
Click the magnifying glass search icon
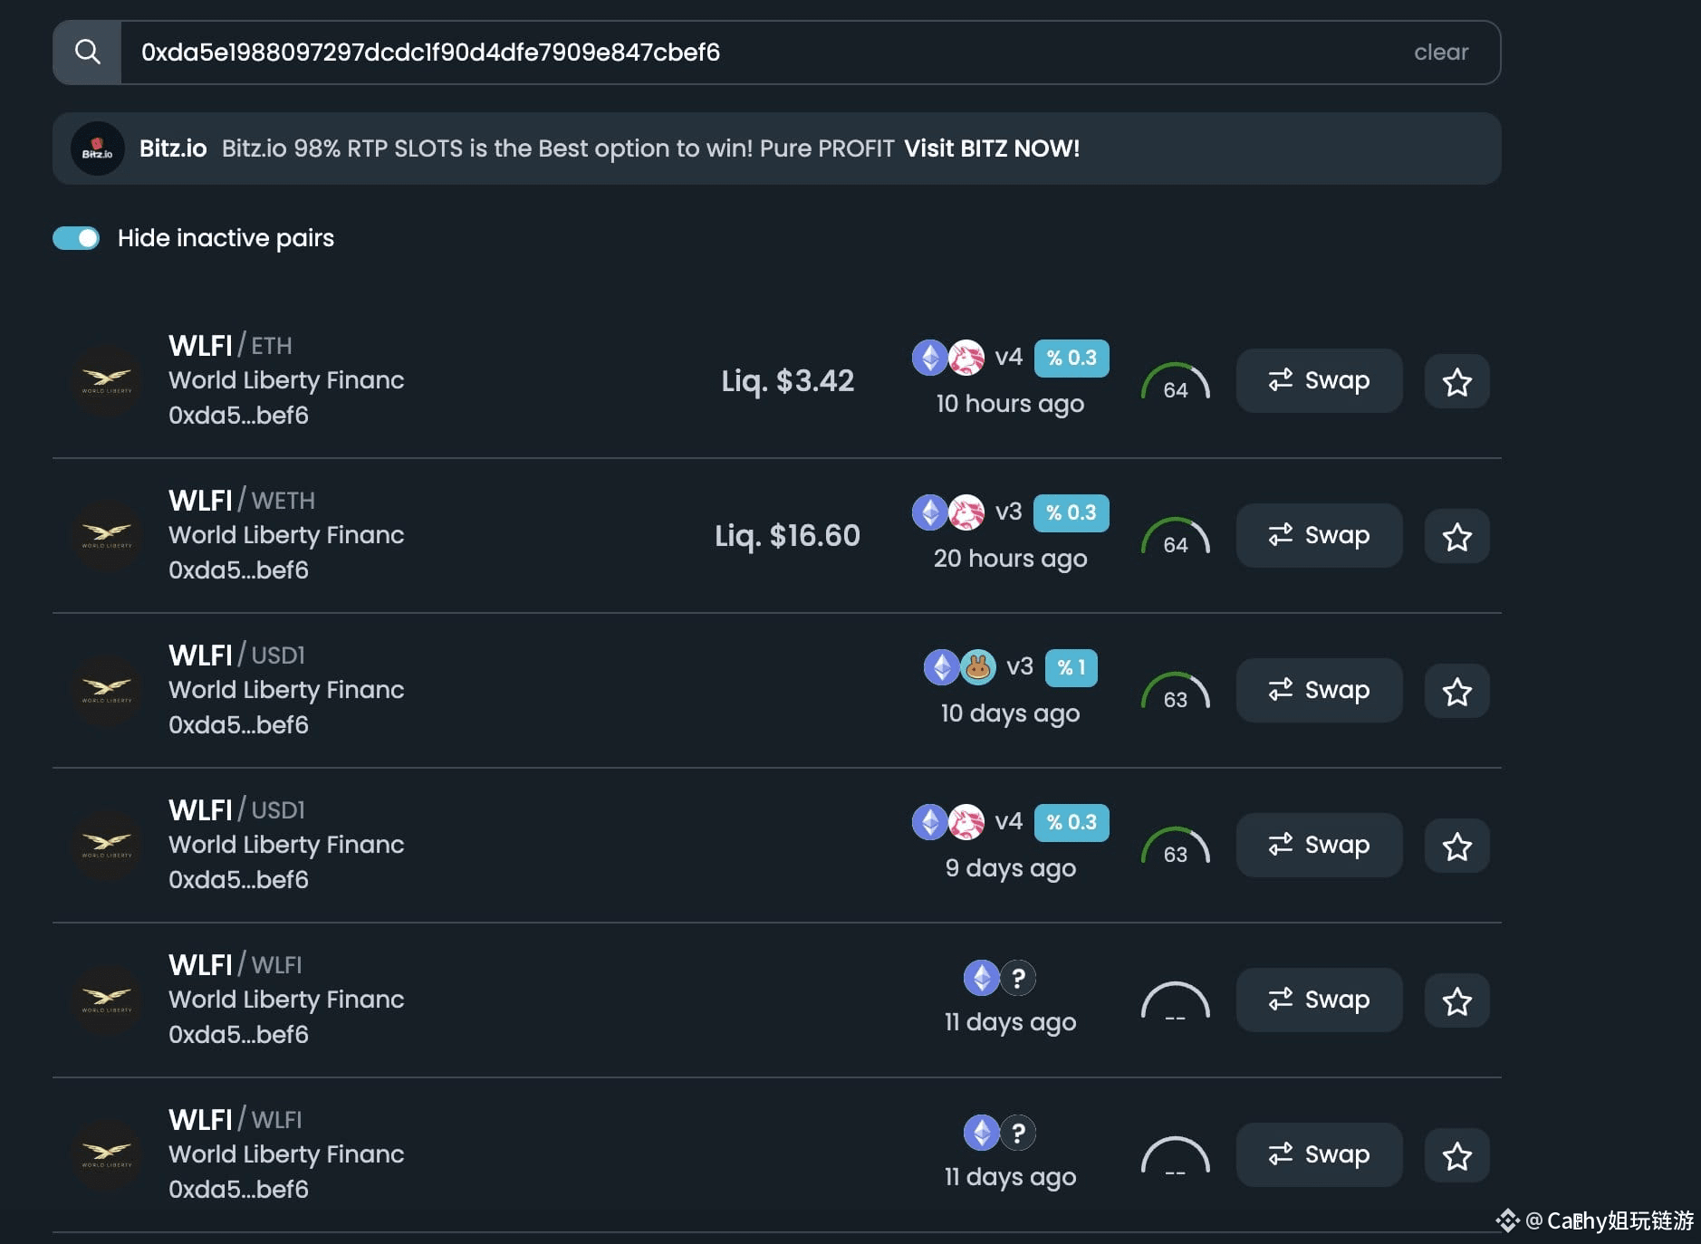pos(87,53)
